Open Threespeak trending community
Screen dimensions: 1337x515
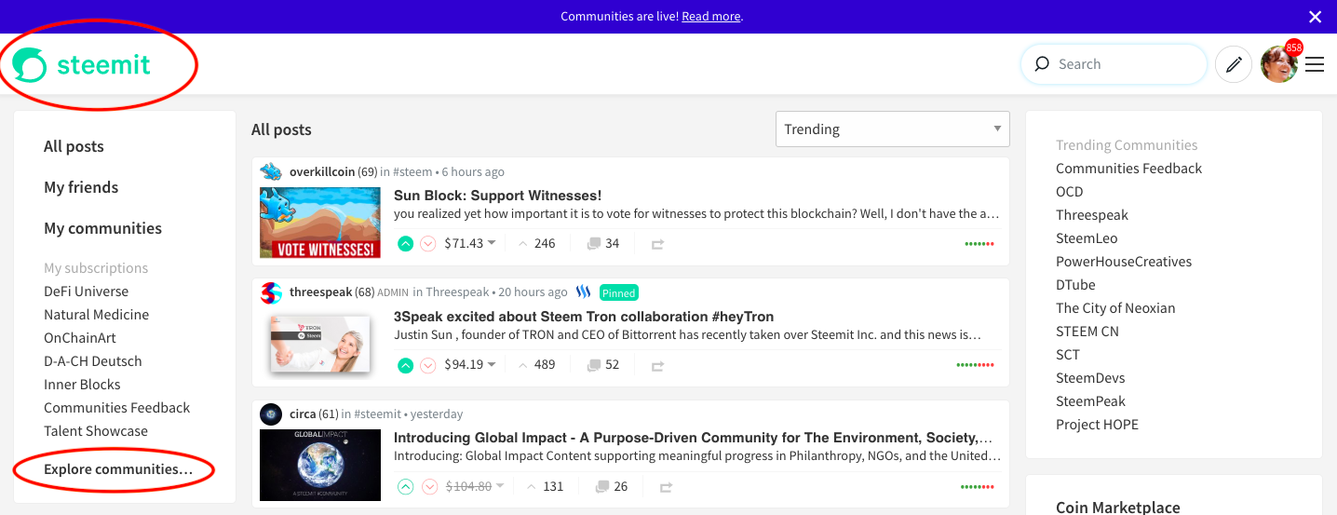pyautogui.click(x=1092, y=215)
